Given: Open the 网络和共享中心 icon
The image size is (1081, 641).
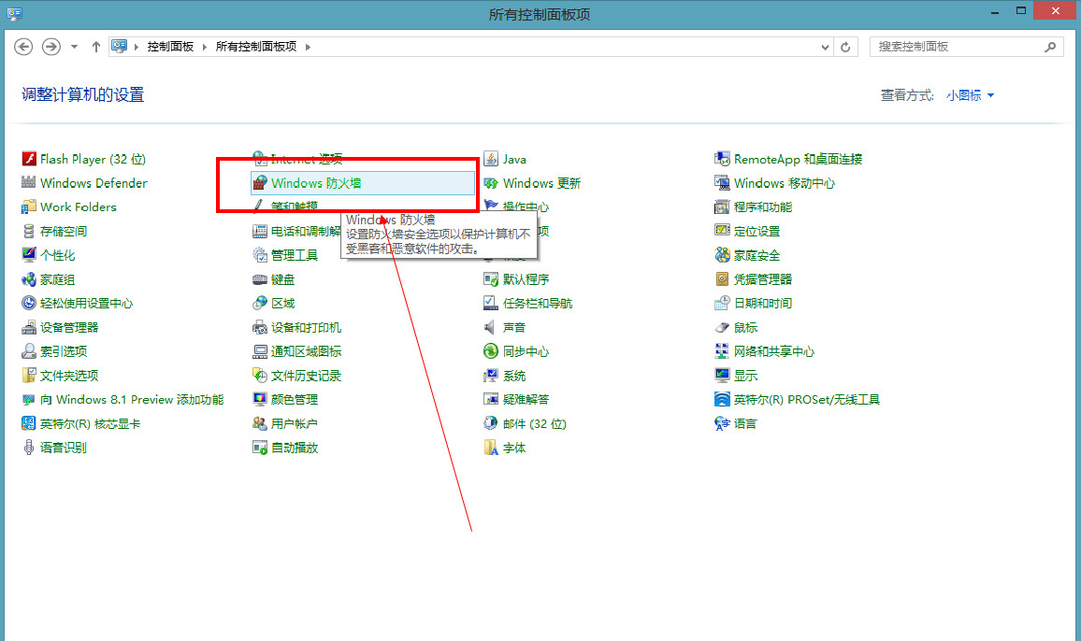Looking at the screenshot, I should tap(722, 351).
